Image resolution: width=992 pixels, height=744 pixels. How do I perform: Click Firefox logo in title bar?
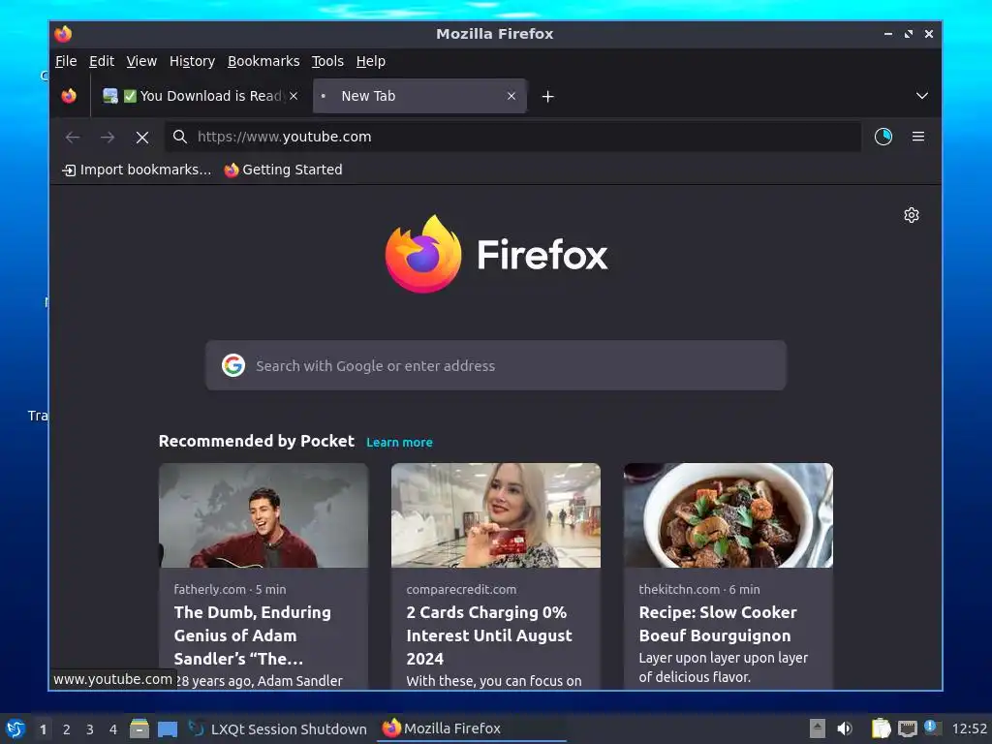point(63,34)
